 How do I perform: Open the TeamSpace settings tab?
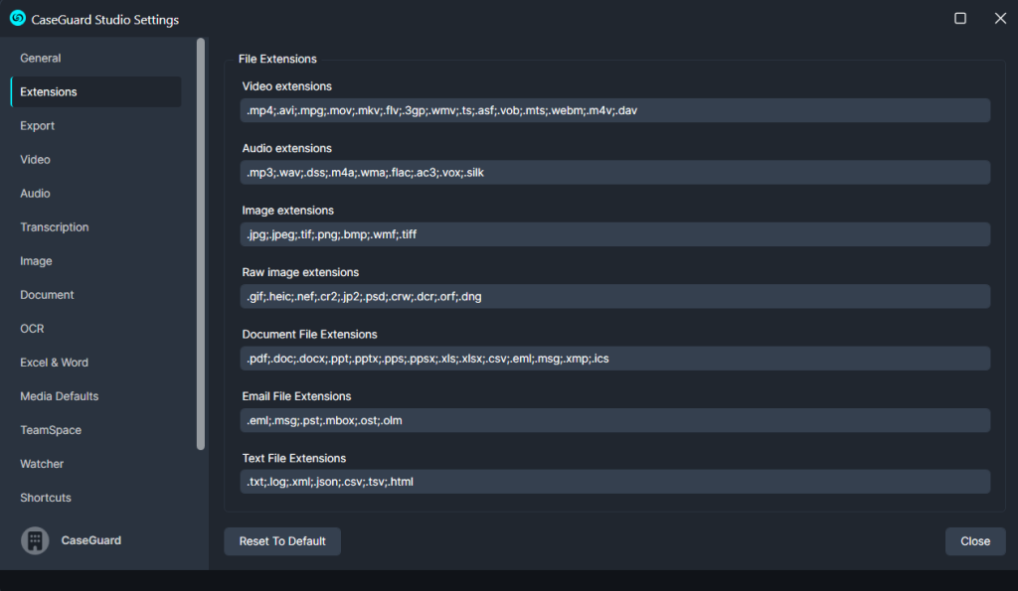coord(51,430)
